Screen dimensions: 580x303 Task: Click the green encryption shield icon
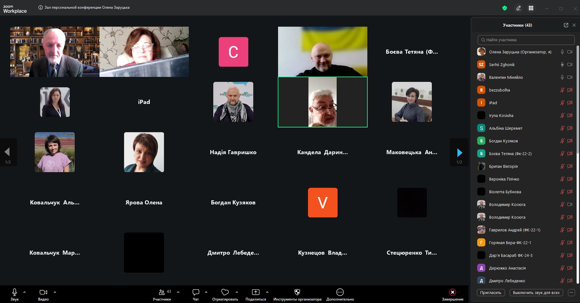[x=505, y=8]
